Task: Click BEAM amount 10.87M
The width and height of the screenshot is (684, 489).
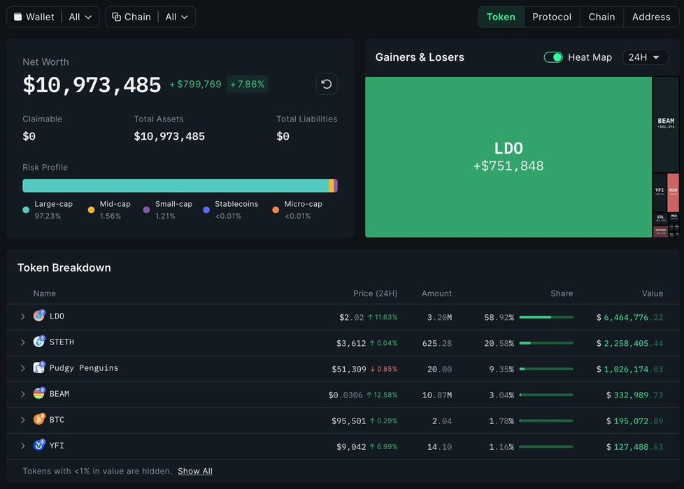Action: pos(437,395)
